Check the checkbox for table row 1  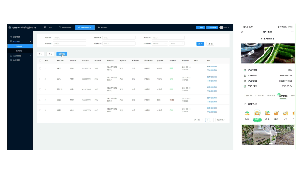(40, 68)
